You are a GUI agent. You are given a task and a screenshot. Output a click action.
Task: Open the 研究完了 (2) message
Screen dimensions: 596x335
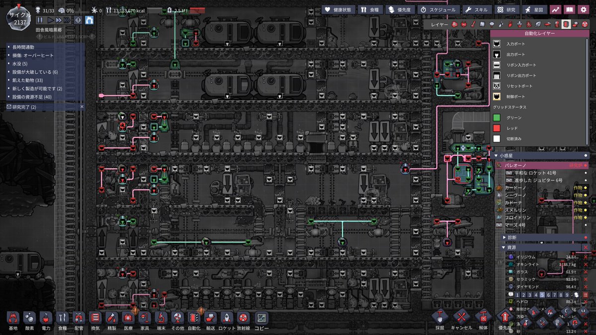(x=42, y=107)
